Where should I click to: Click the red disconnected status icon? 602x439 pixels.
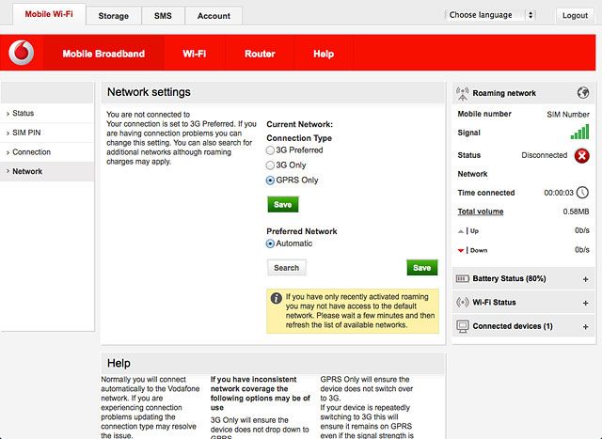click(x=581, y=155)
